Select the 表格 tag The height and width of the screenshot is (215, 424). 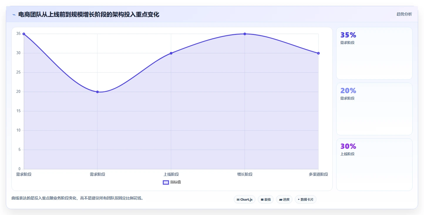point(266,199)
